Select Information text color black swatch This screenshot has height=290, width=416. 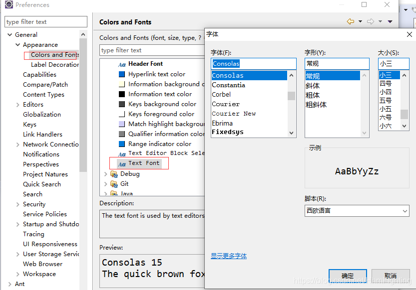(122, 94)
